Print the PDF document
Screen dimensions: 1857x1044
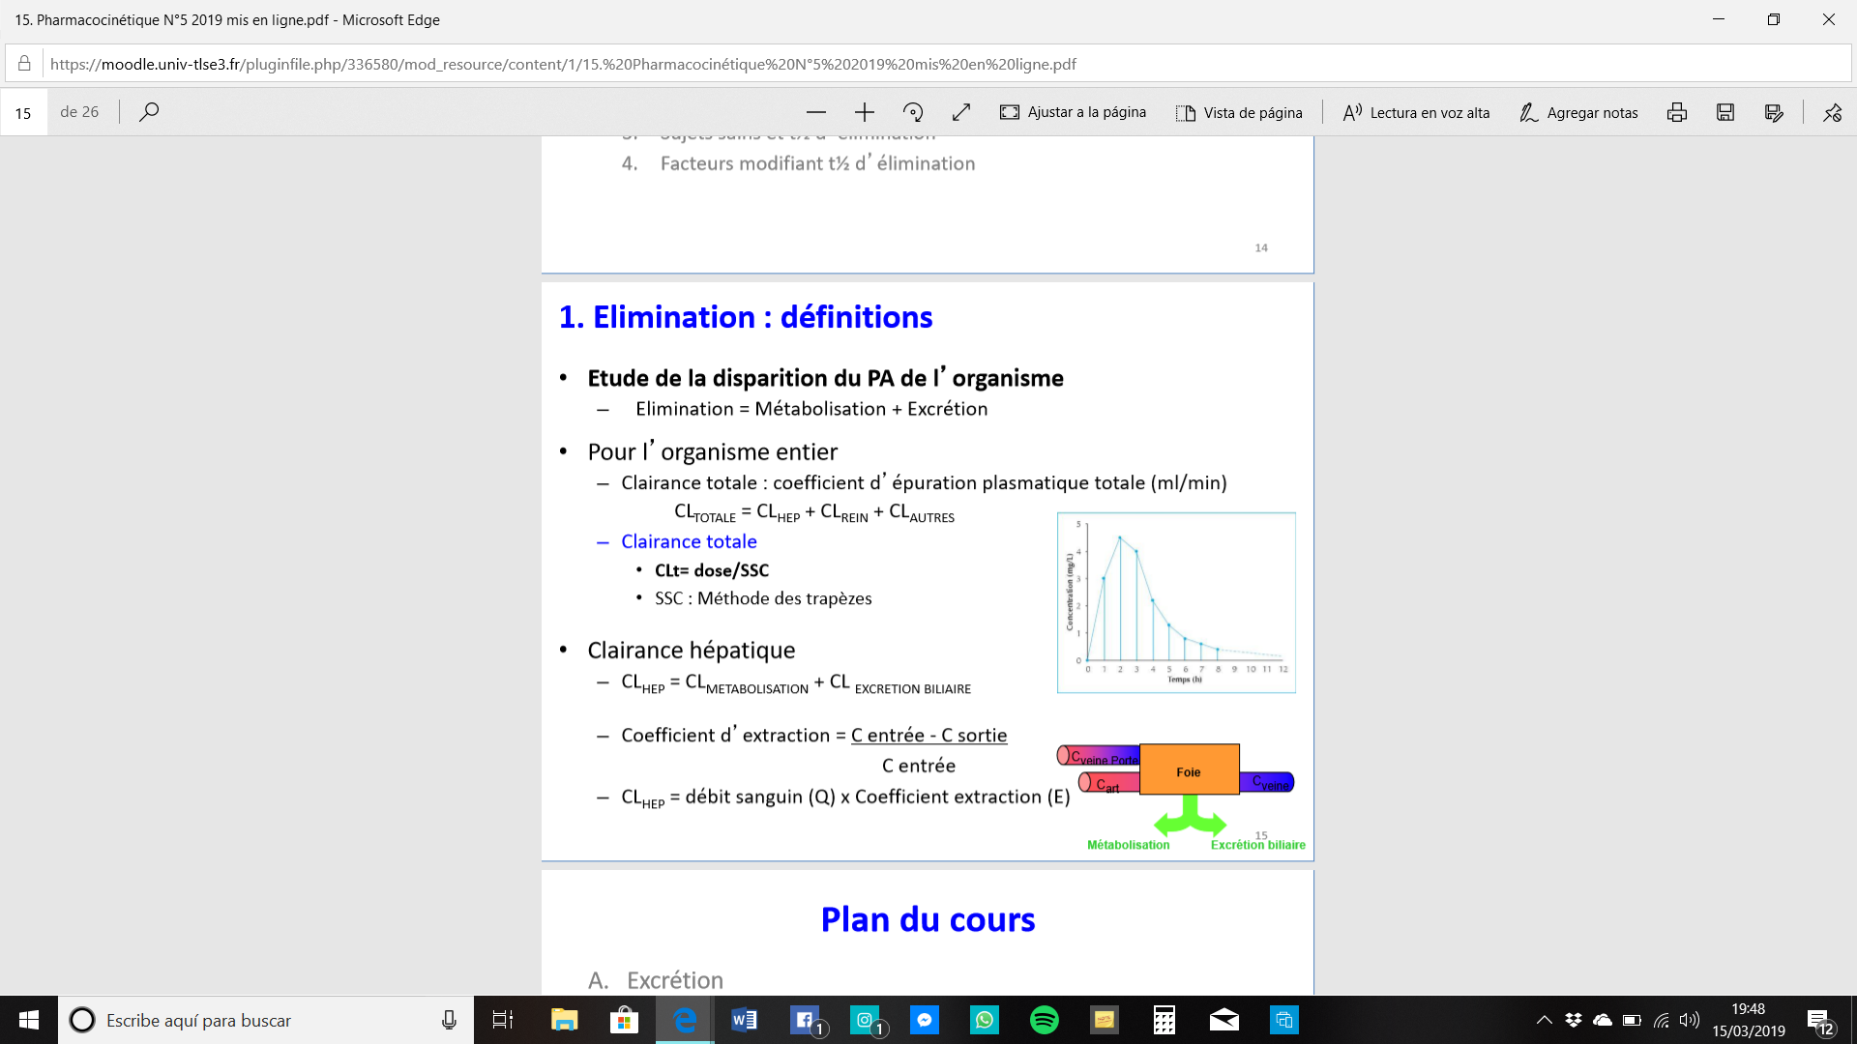(1676, 112)
